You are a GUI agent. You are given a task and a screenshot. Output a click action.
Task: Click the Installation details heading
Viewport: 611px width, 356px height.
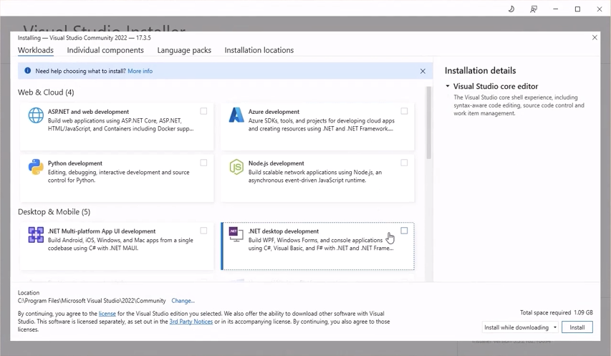click(480, 70)
